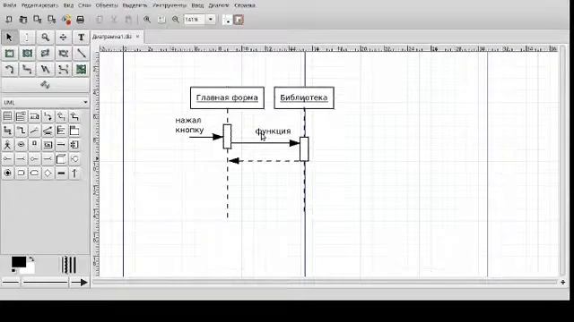Click the Print toolbar icon

coord(80,20)
